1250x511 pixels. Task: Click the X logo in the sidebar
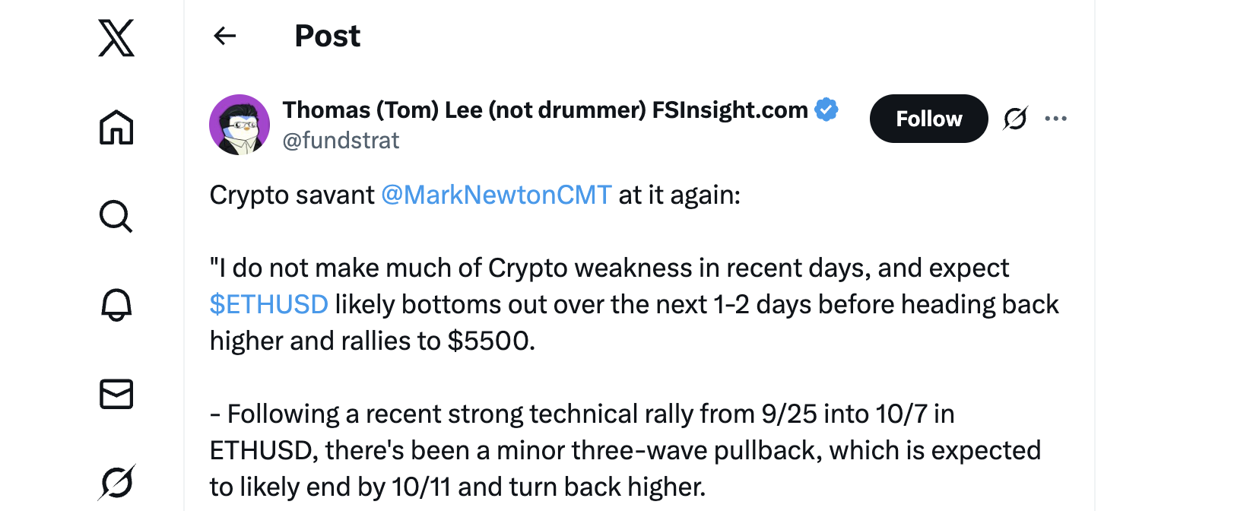(116, 38)
